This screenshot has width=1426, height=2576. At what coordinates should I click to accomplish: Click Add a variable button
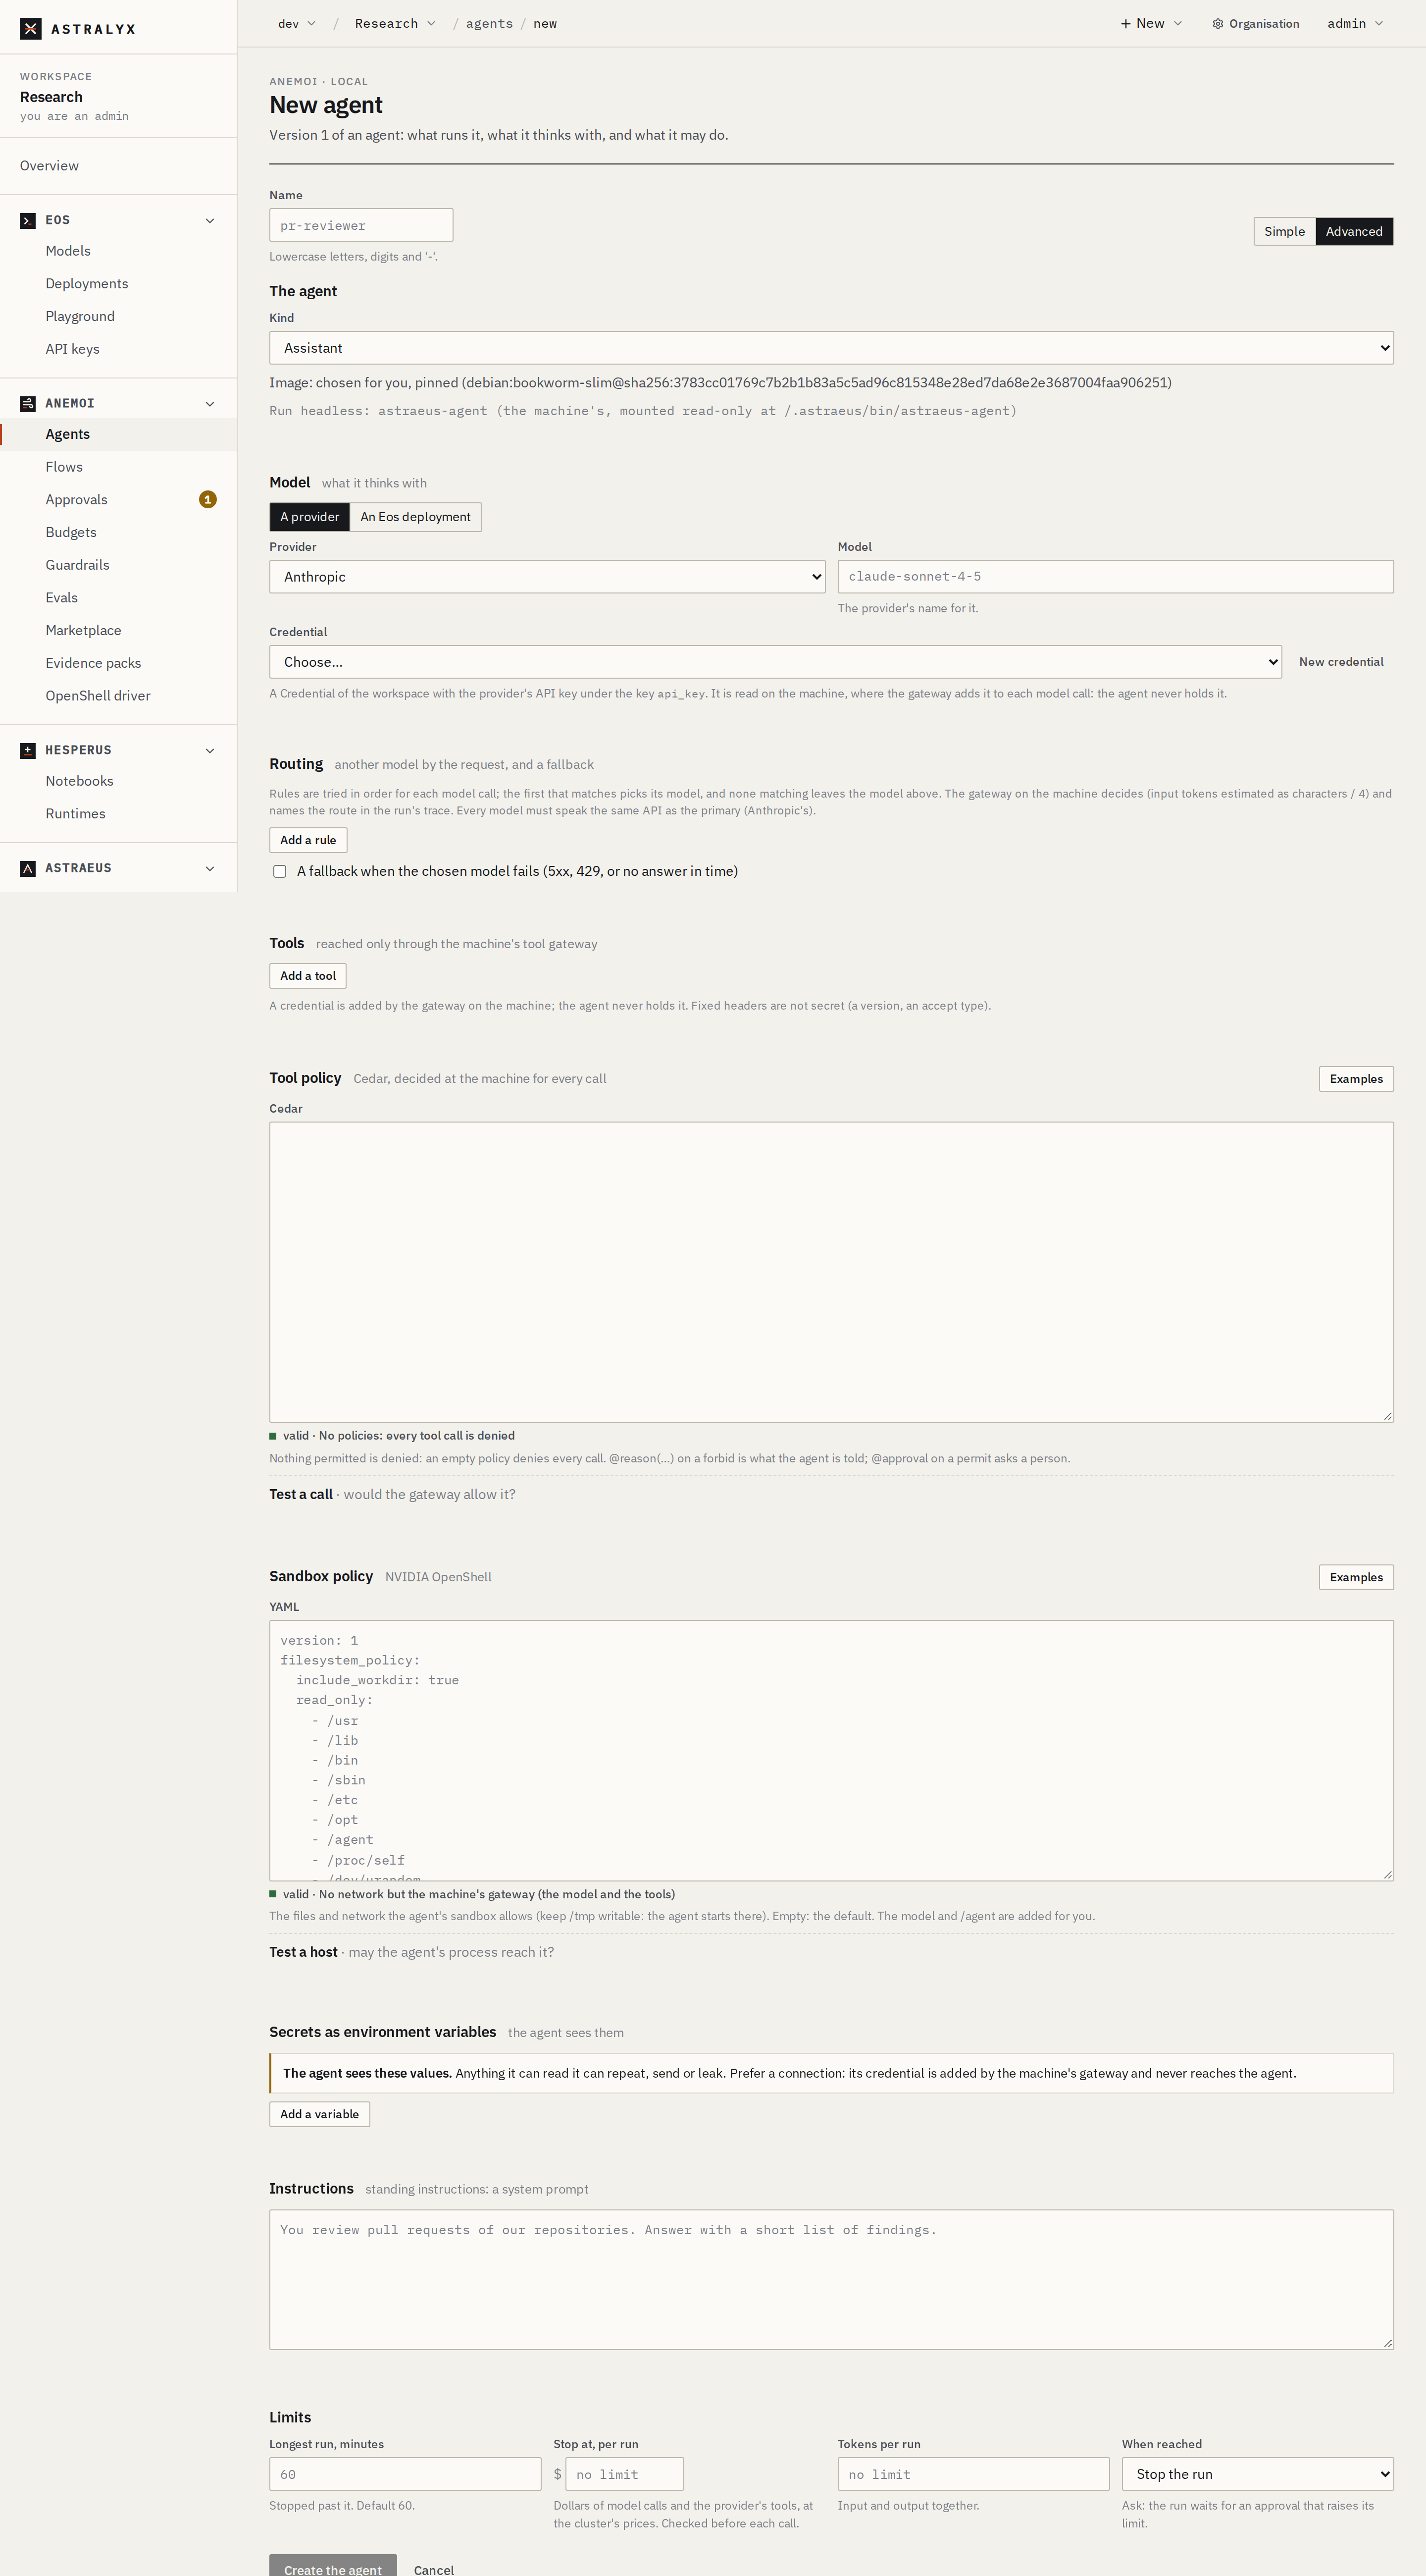[x=320, y=2114]
